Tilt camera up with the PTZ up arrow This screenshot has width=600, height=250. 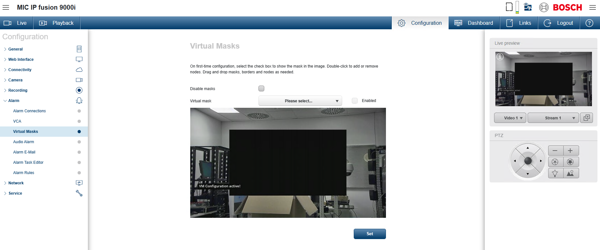[528, 148]
